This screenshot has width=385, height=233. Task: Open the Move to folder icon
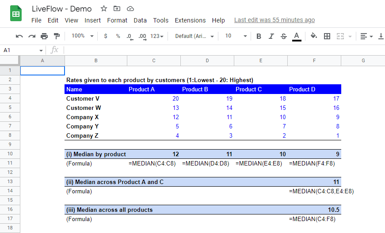tap(117, 9)
